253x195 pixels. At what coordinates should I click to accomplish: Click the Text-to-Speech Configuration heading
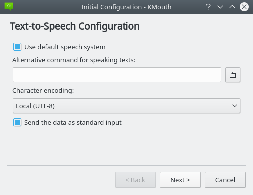(x=75, y=26)
